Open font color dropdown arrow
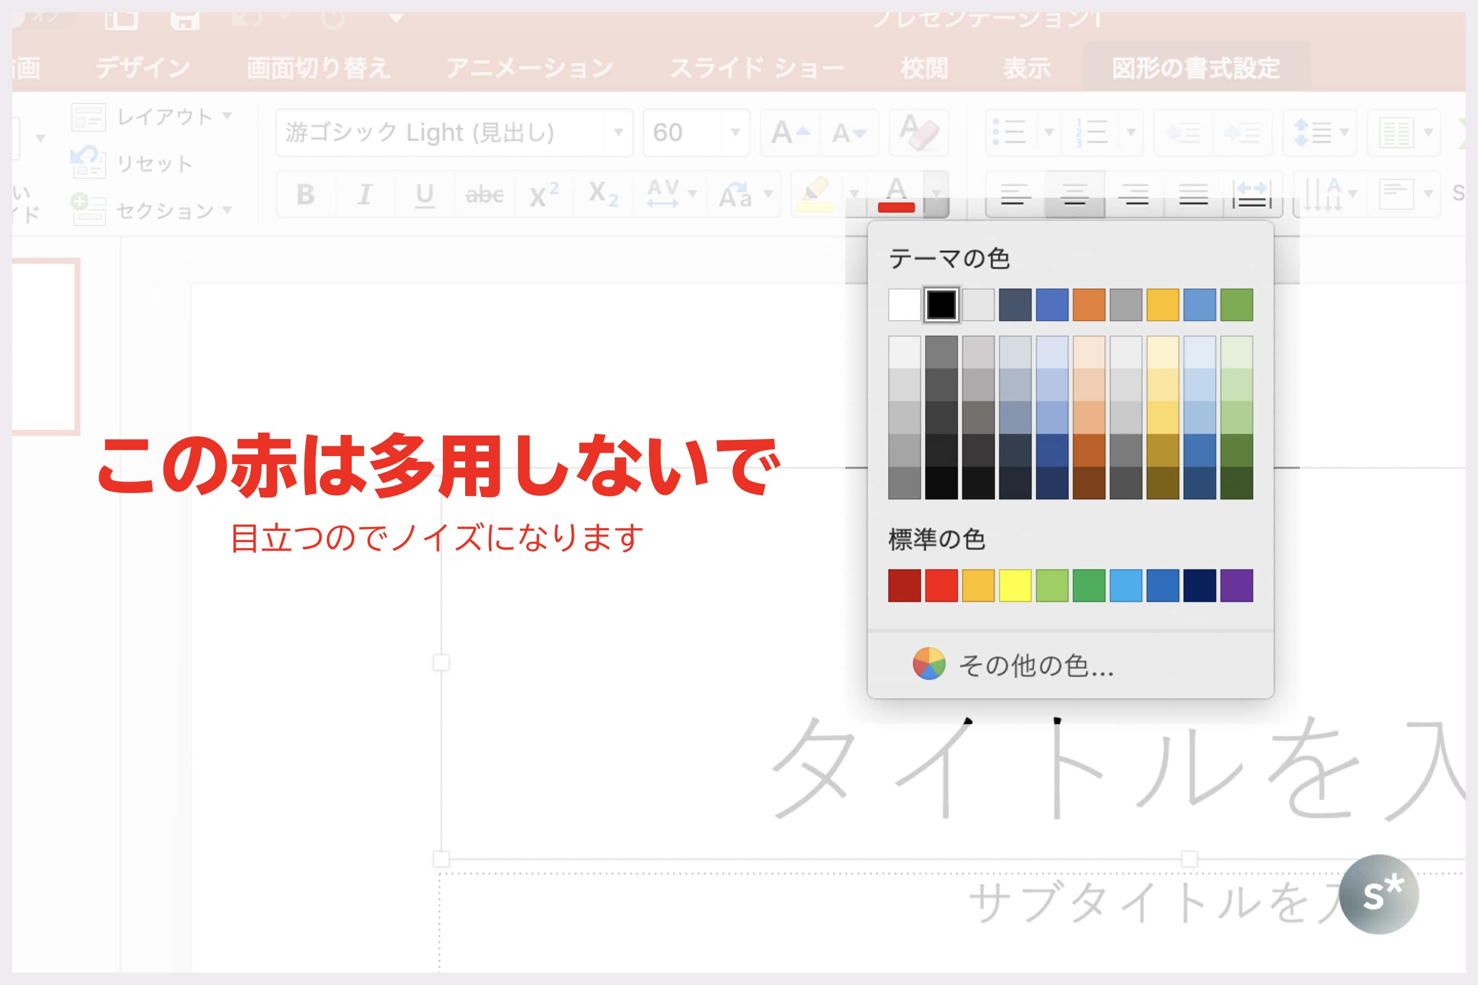This screenshot has width=1478, height=985. tap(937, 194)
